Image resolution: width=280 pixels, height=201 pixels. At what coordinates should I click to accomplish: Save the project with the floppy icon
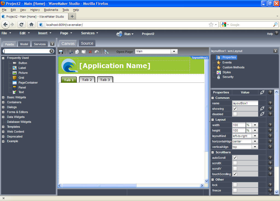[61, 52]
